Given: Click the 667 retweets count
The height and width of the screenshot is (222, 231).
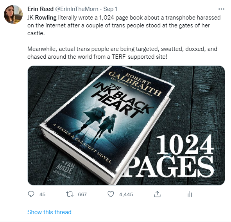Looking at the screenshot, I should pyautogui.click(x=82, y=194).
